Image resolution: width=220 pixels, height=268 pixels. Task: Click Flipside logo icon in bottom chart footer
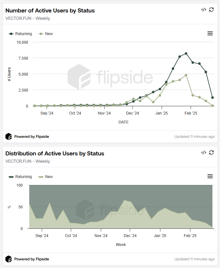pos(9,259)
